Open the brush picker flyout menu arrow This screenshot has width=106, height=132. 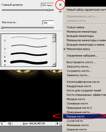pyautogui.click(x=60, y=5)
